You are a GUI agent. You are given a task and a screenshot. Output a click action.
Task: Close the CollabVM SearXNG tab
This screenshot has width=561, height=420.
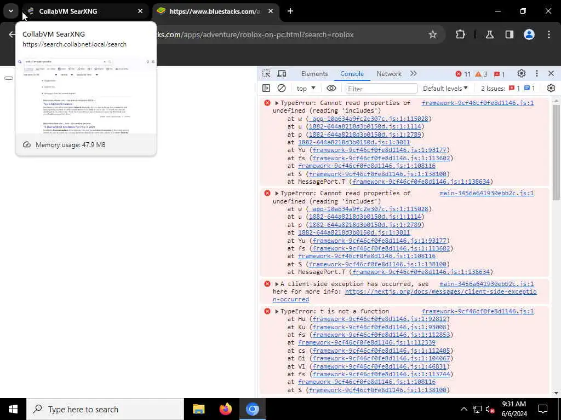[x=140, y=11]
